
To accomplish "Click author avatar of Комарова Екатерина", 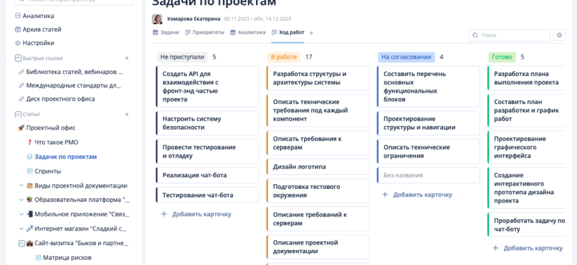I will (157, 19).
